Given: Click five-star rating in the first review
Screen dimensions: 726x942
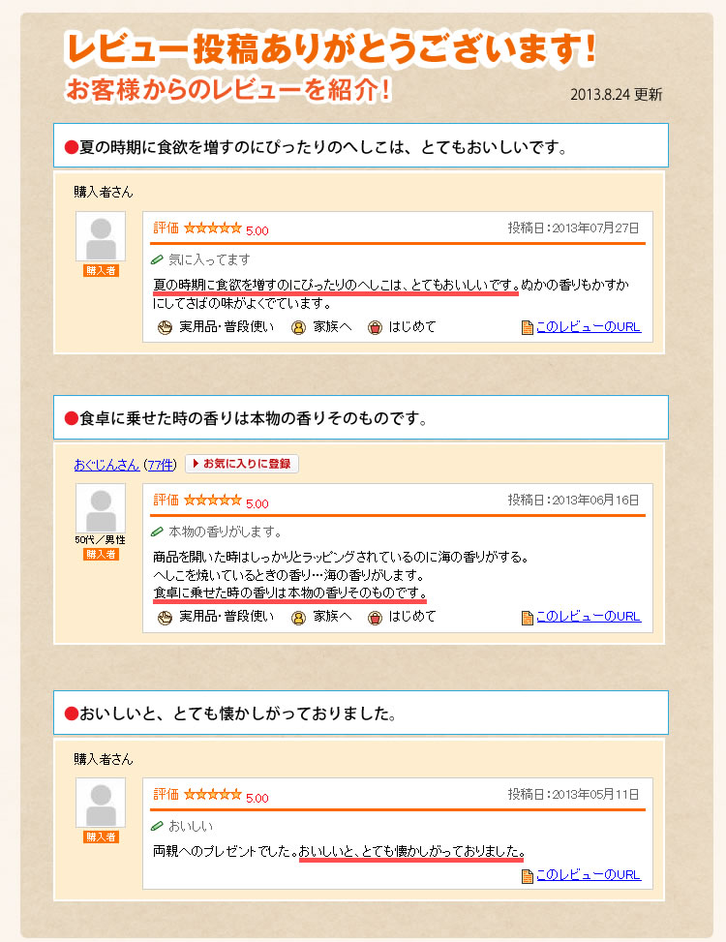Looking at the screenshot, I should coord(213,228).
